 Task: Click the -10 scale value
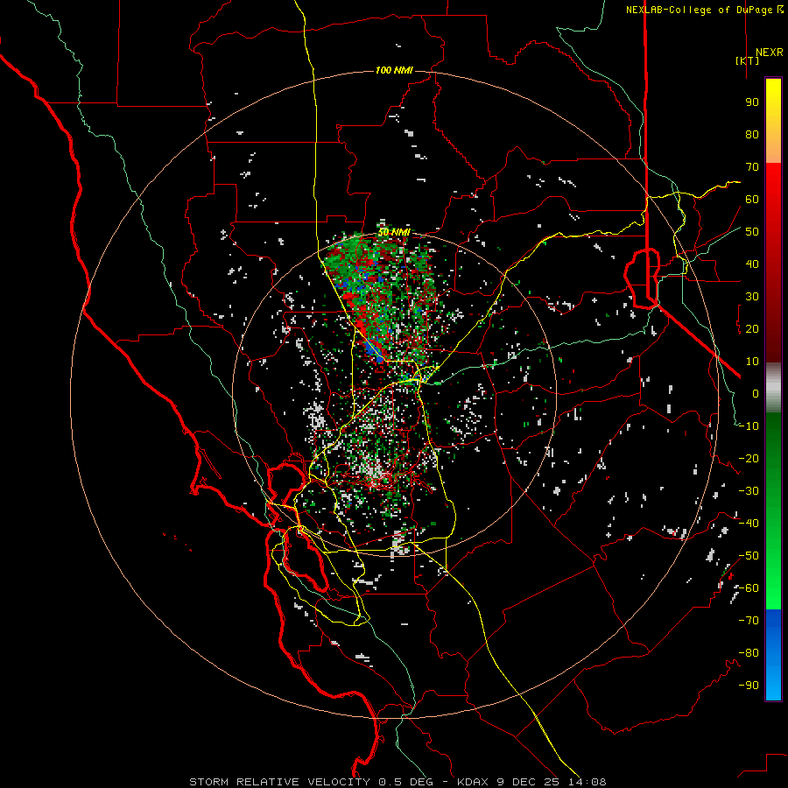coord(749,426)
